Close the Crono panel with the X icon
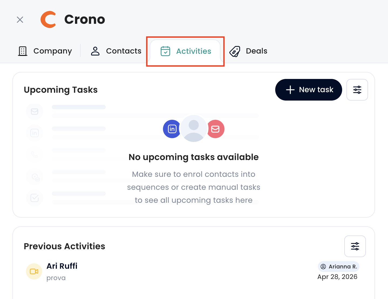Screen dimensions: 388x299 20,20
